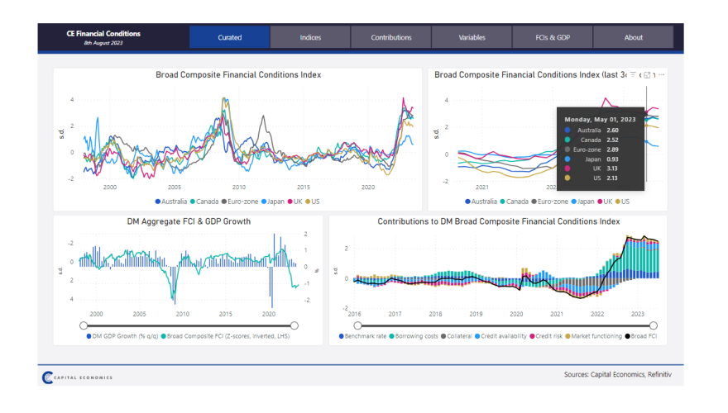Click the Collateral legend dot
This screenshot has height=413, width=728.
(x=444, y=337)
